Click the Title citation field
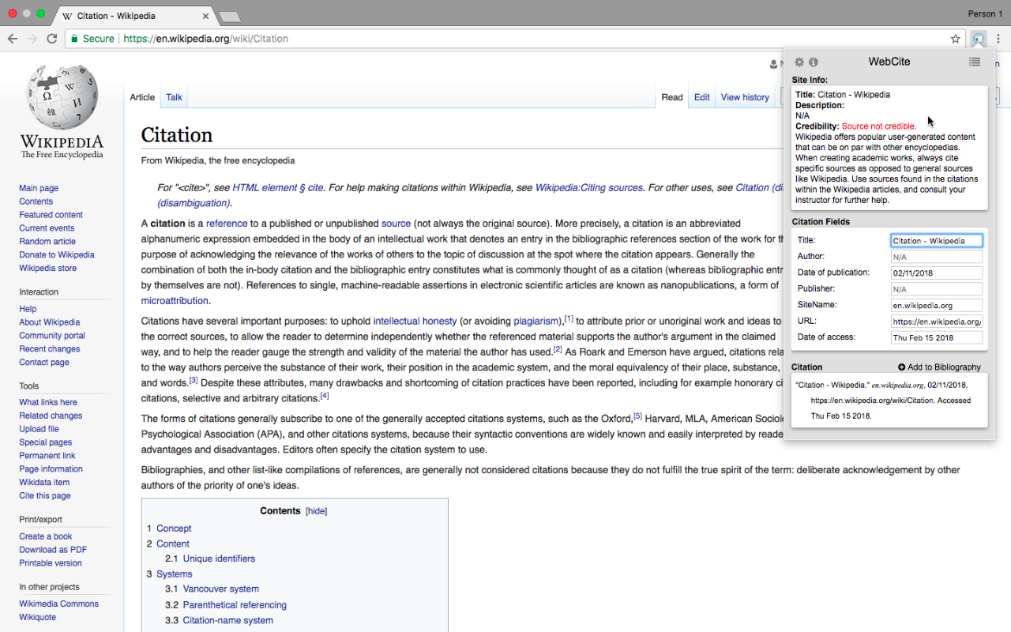Screen dimensions: 1011x632 pyautogui.click(x=937, y=240)
